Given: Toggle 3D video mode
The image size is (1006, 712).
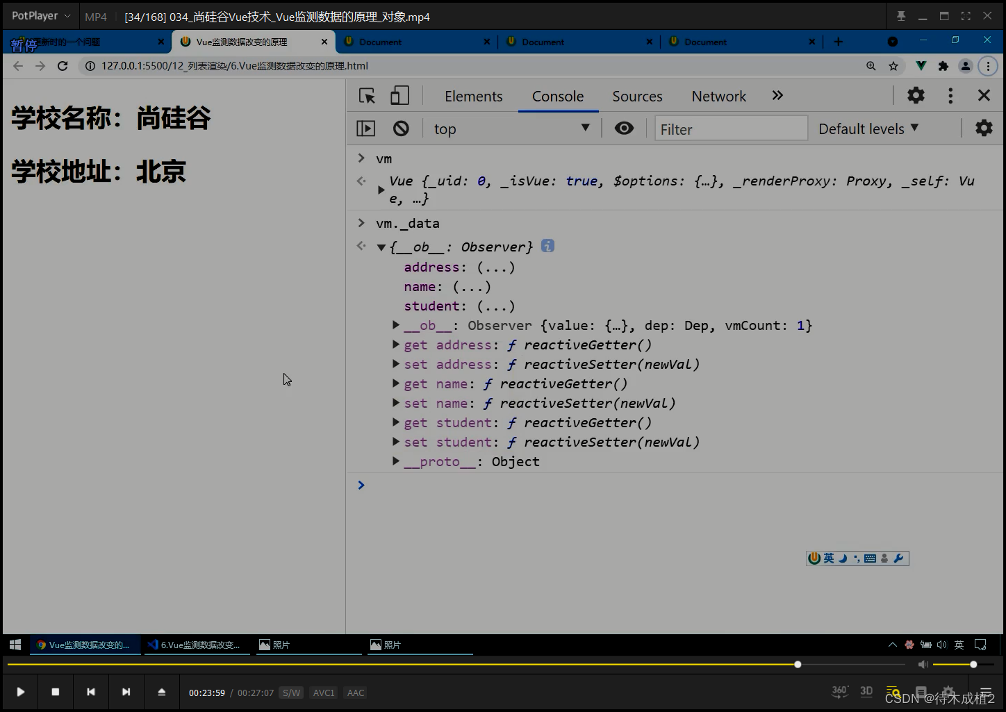Looking at the screenshot, I should (866, 691).
